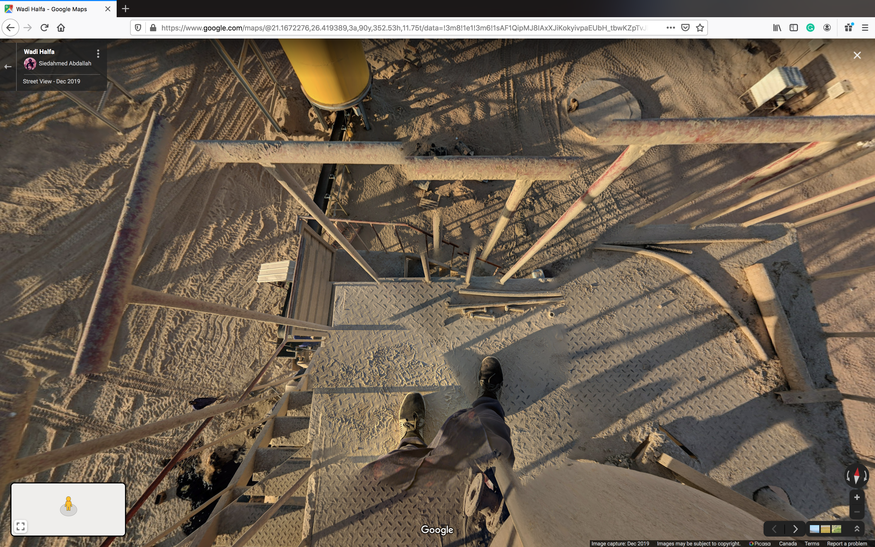Open the three-dot menu in Wadi Halfa card
Image resolution: width=875 pixels, height=547 pixels.
[98, 54]
